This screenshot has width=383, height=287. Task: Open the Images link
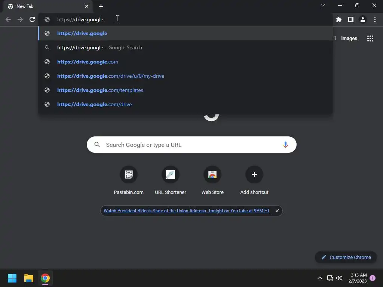coord(349,38)
